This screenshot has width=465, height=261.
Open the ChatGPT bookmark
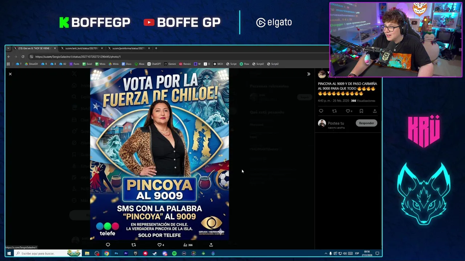tap(154, 64)
